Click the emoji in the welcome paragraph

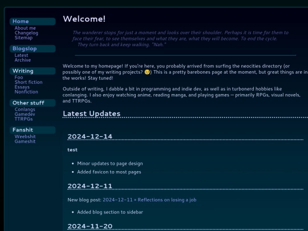(147, 72)
